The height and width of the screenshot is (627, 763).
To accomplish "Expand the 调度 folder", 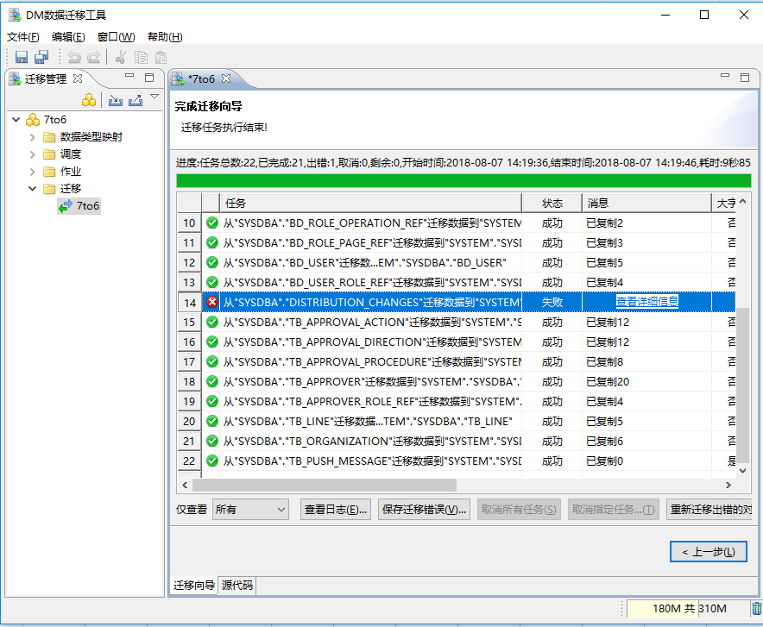I will pos(33,154).
